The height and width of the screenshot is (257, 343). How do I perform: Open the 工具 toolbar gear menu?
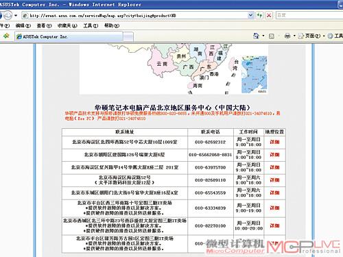pyautogui.click(x=335, y=36)
